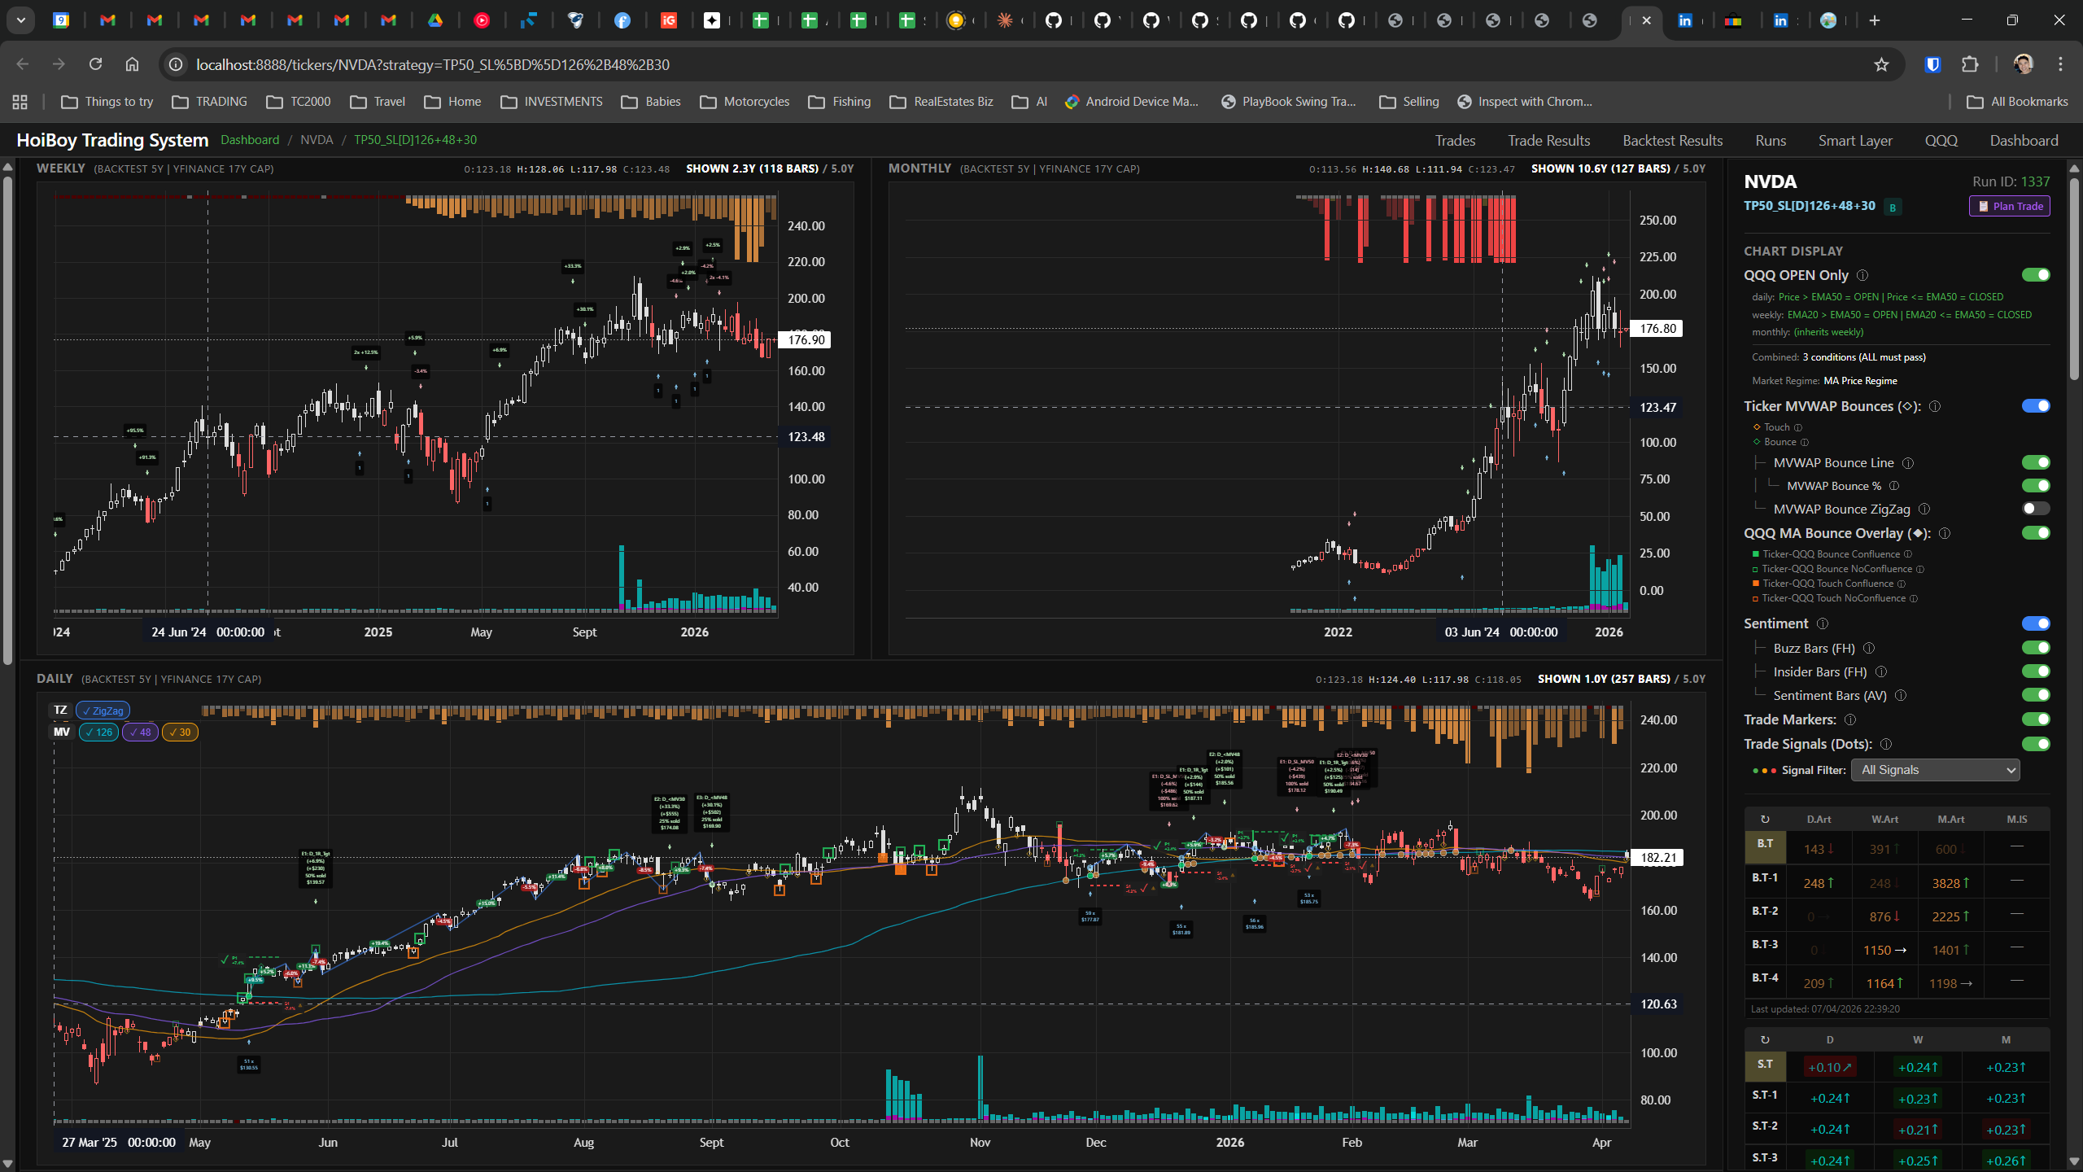The image size is (2083, 1172).
Task: Refresh the B.T table with its reload icon
Action: point(1765,820)
